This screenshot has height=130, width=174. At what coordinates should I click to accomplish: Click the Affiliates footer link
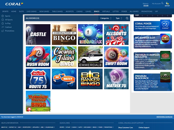click(x=36, y=127)
